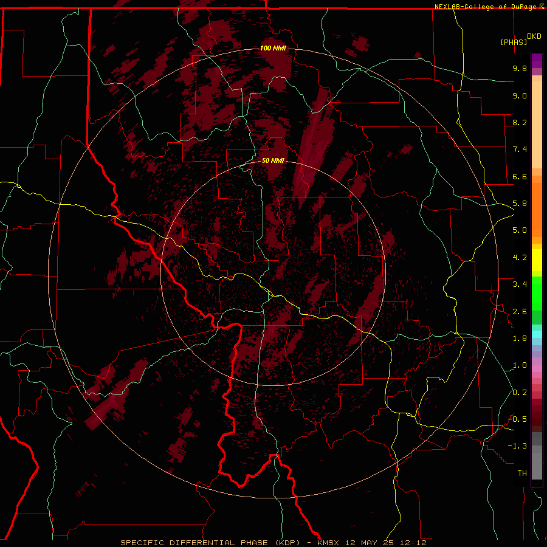Click the 9.0 value on the color scale
Viewport: 547px width, 547px height.
(x=520, y=95)
